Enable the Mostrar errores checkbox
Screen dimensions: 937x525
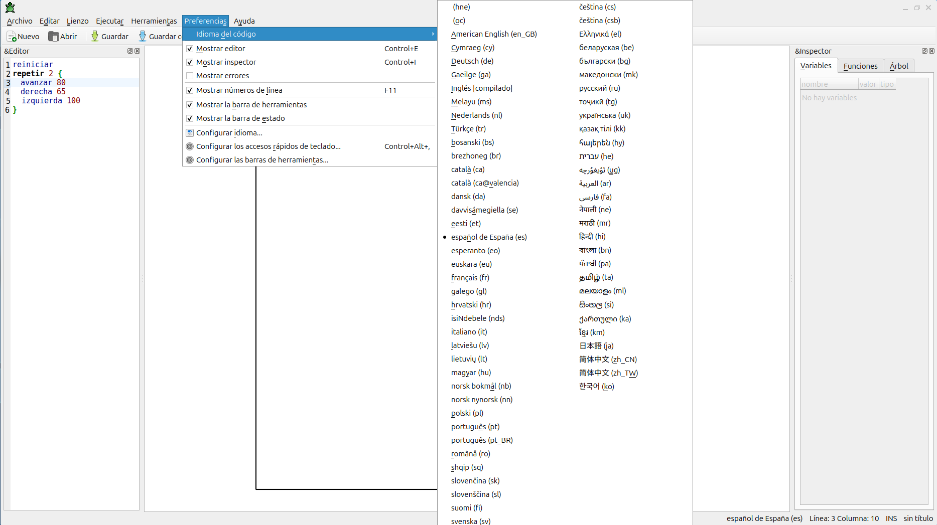pyautogui.click(x=190, y=76)
